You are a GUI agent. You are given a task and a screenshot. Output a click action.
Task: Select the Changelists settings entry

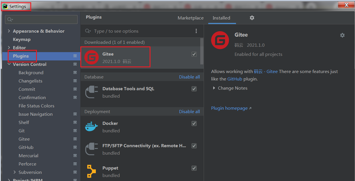click(x=30, y=81)
